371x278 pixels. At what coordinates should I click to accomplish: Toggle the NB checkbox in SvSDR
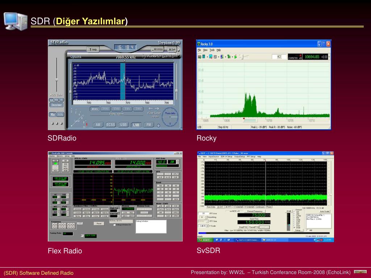point(307,230)
